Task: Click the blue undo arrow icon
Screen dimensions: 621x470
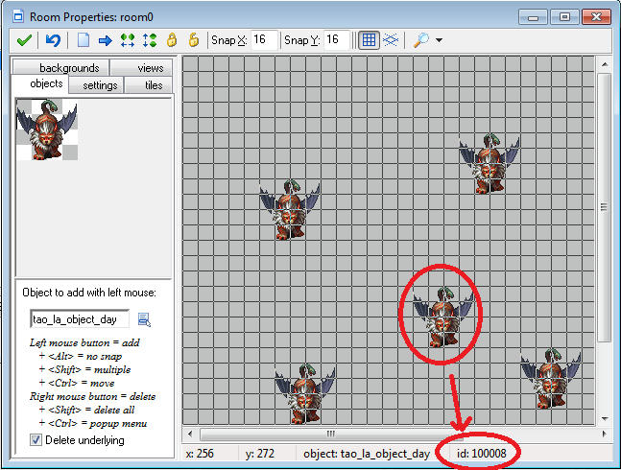Action: click(x=53, y=40)
